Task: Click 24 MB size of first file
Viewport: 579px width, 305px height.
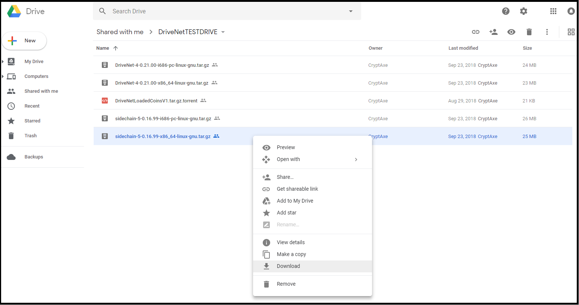Action: [x=529, y=65]
